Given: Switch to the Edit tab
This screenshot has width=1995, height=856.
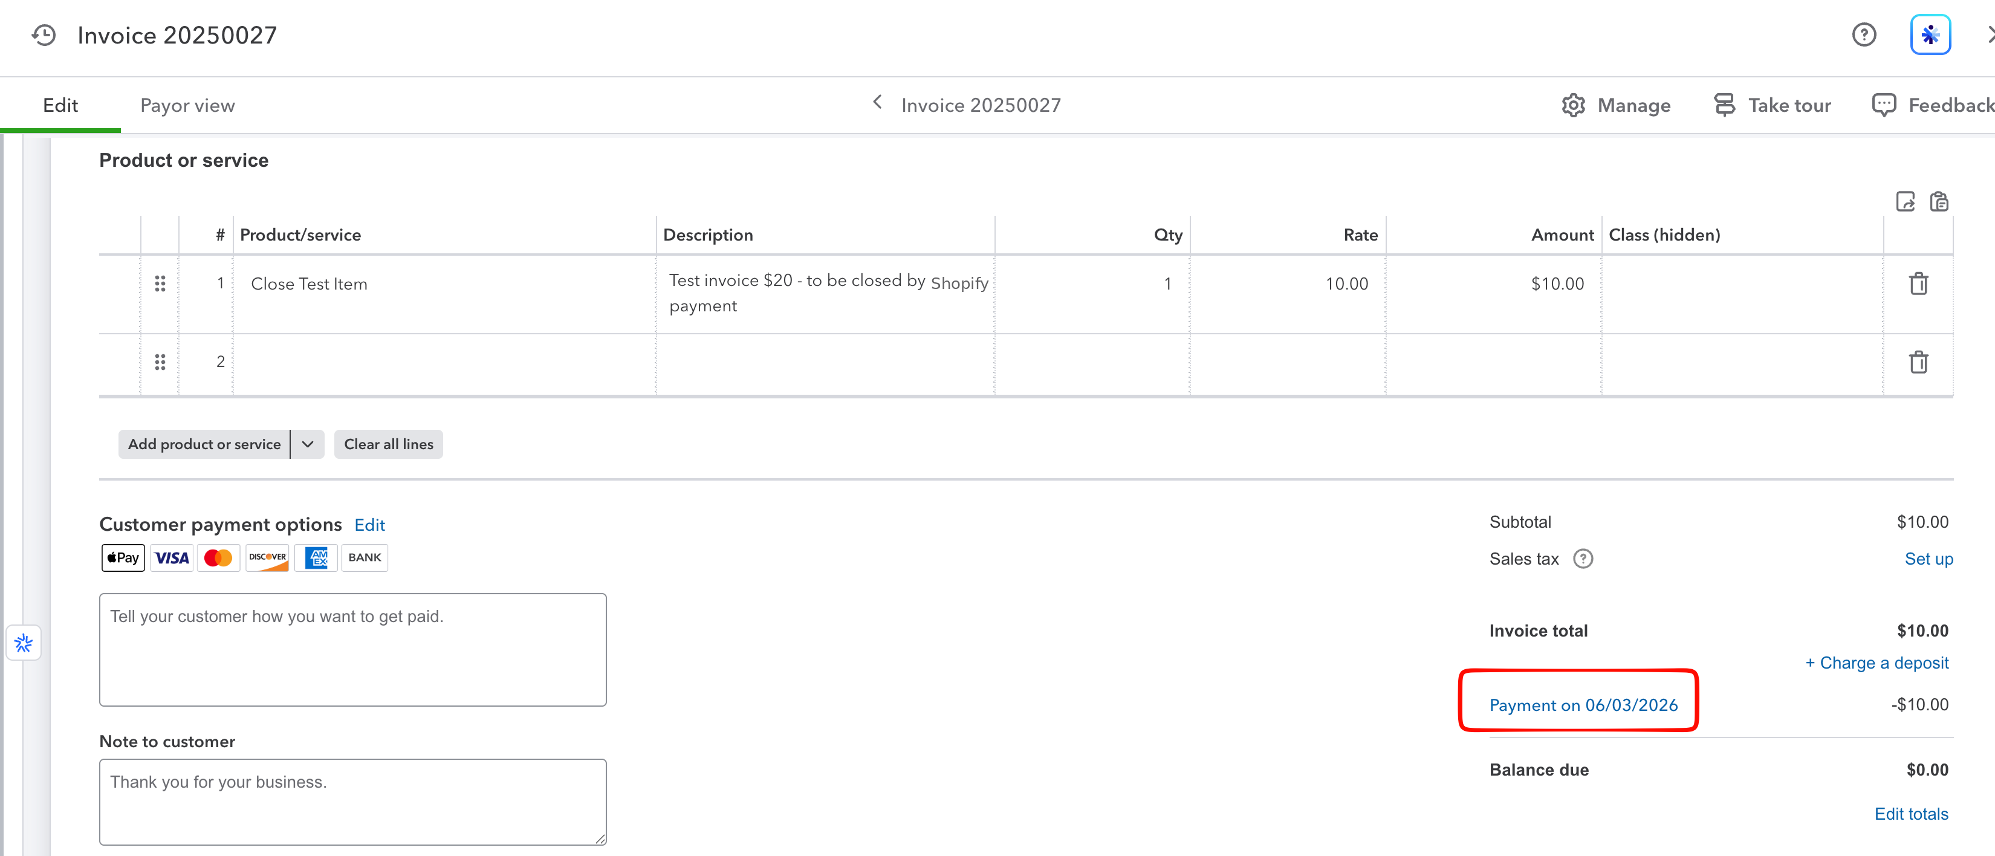Looking at the screenshot, I should point(60,105).
